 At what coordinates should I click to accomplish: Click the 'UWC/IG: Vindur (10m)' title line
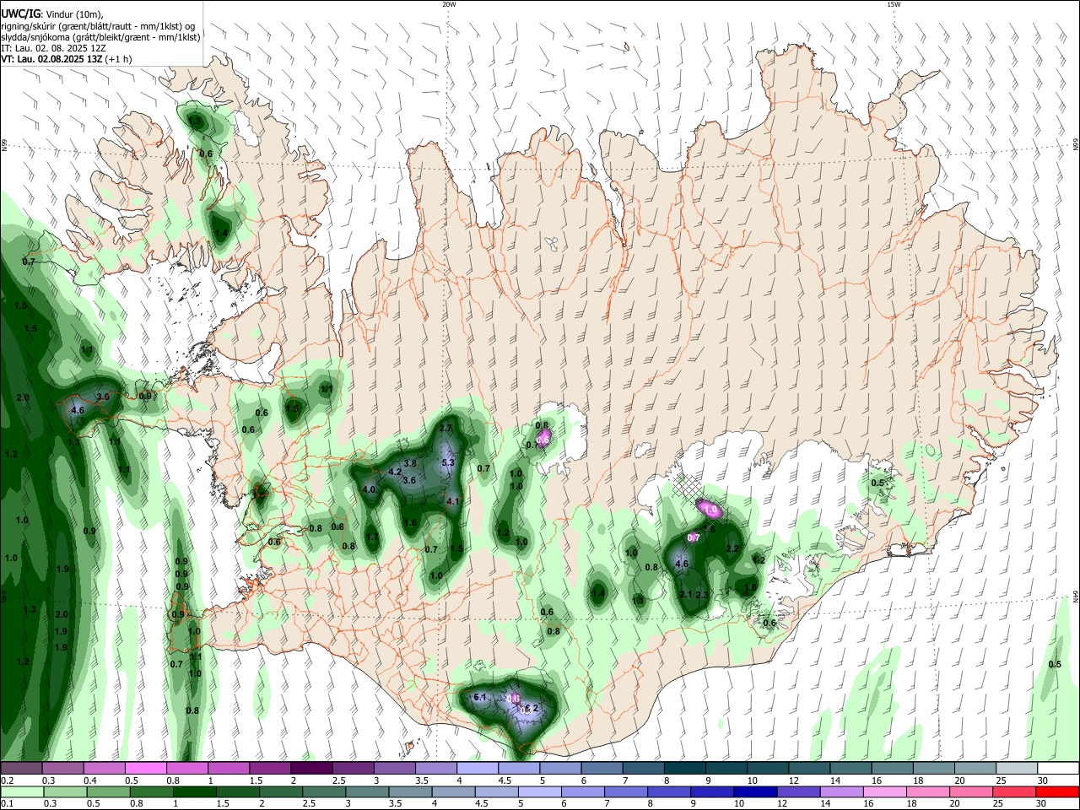click(x=52, y=13)
